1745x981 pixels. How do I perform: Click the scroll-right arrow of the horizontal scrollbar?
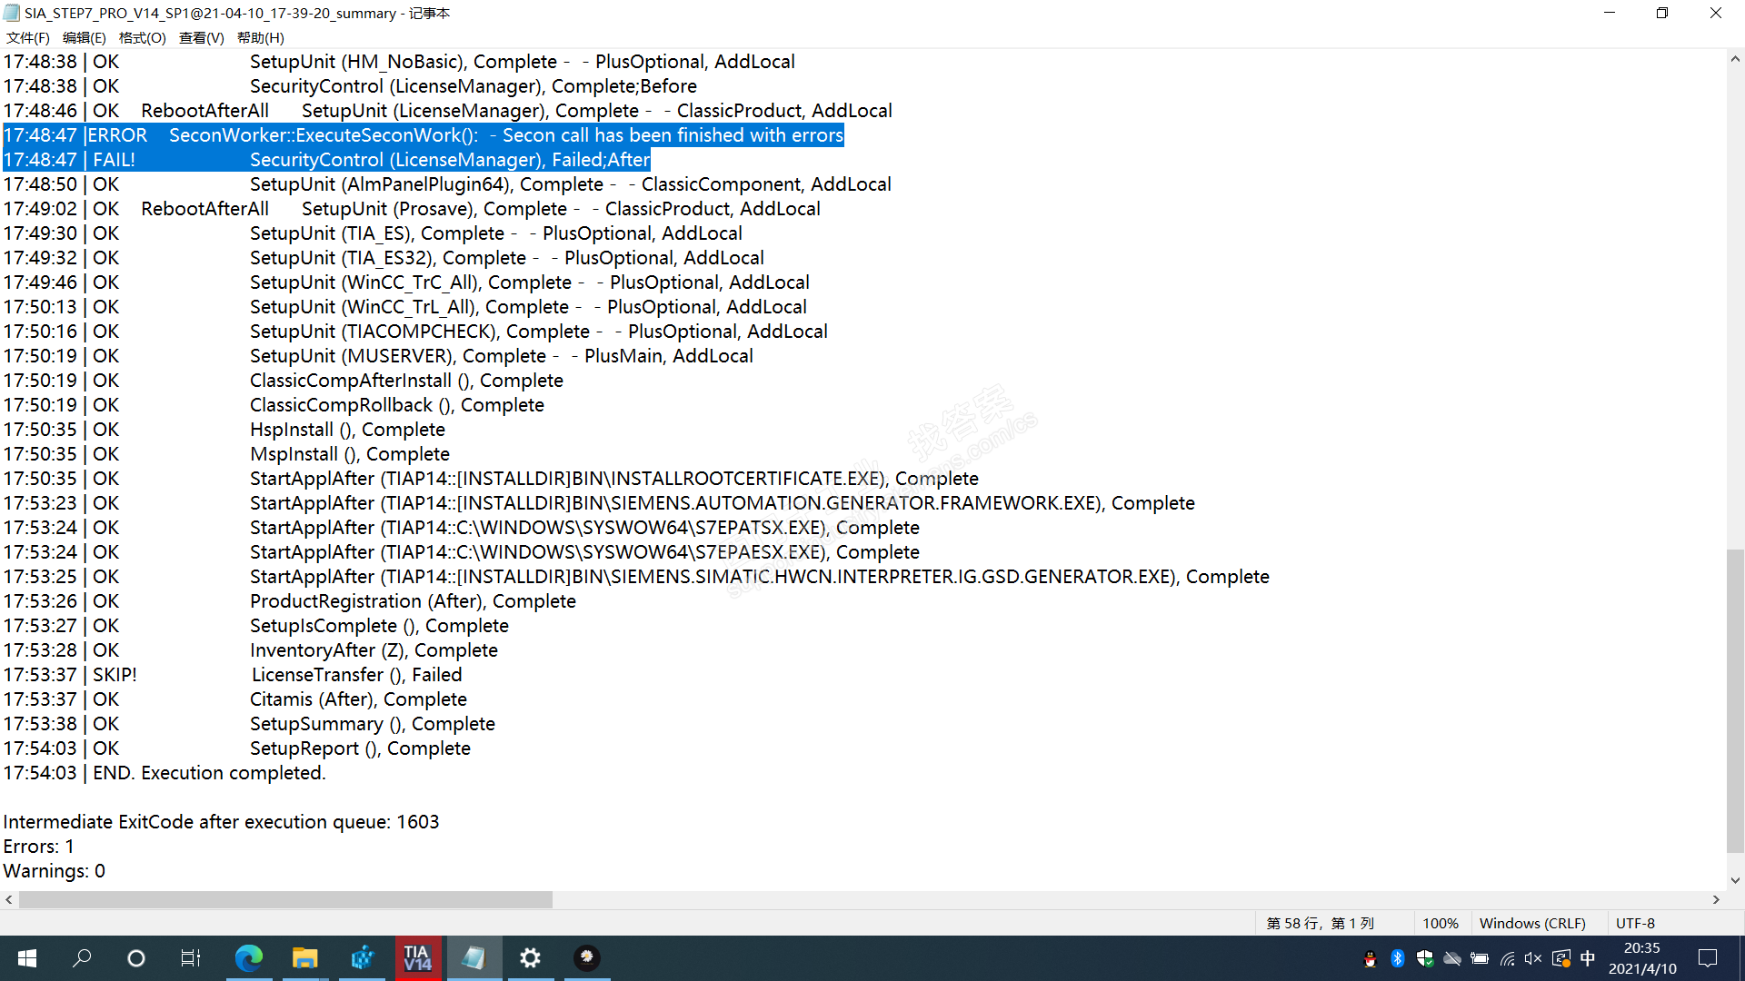coord(1716,899)
